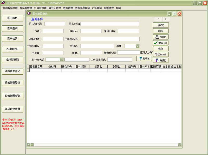Select 图书编目 in the left sidebar

pyautogui.click(x=12, y=18)
